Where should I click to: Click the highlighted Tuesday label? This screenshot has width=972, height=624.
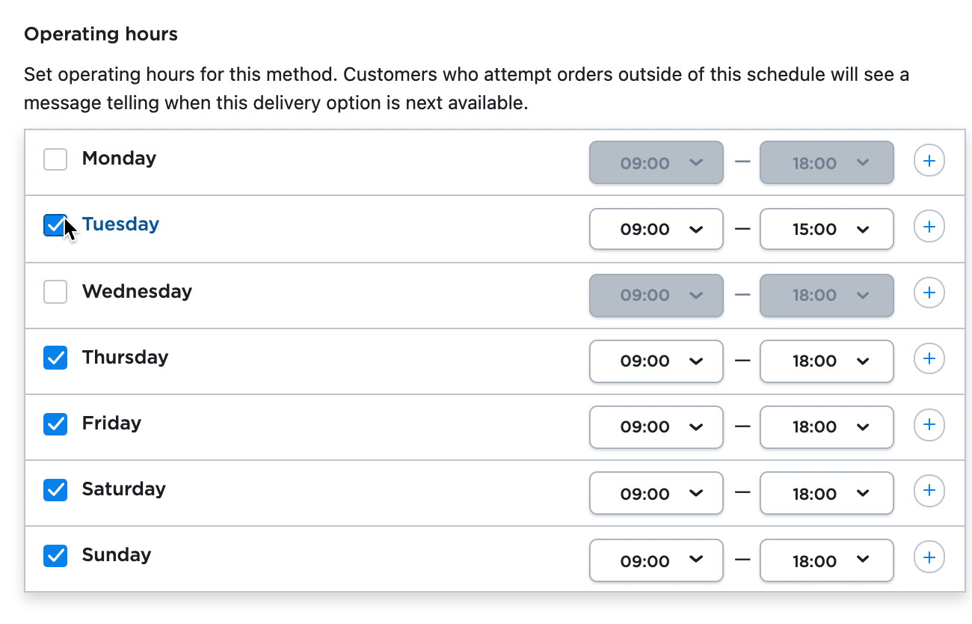click(x=120, y=224)
